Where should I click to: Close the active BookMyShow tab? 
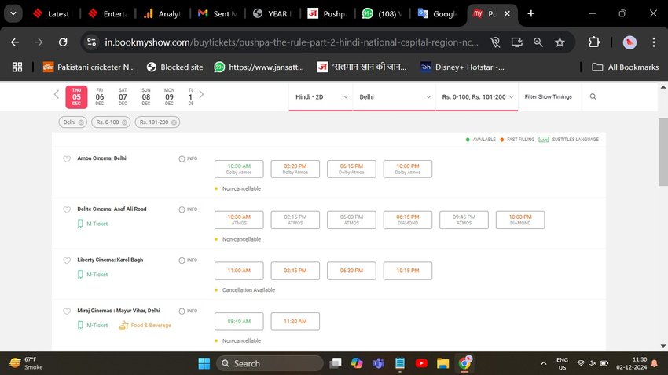coord(507,13)
